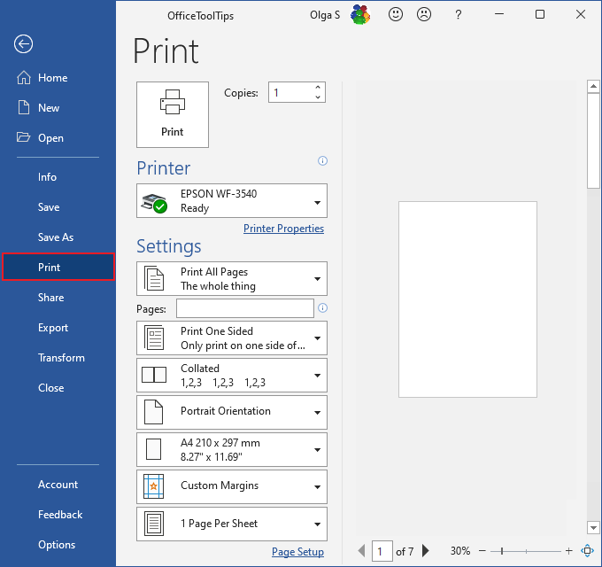
Task: Open the Portrait Orientation dropdown
Action: pyautogui.click(x=232, y=412)
